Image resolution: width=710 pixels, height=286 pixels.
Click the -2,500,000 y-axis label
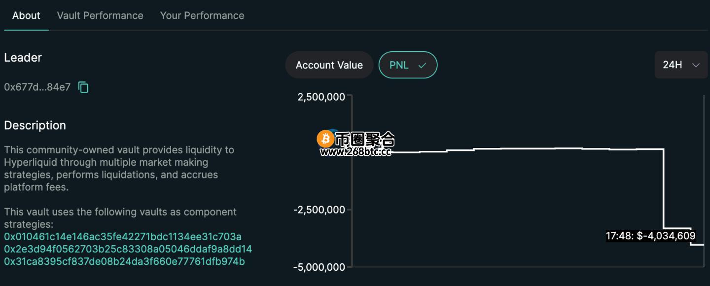tap(319, 210)
